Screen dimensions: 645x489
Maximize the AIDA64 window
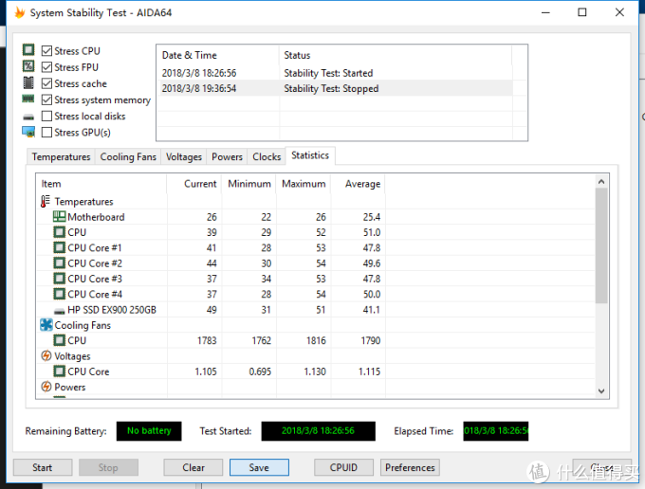click(x=582, y=12)
